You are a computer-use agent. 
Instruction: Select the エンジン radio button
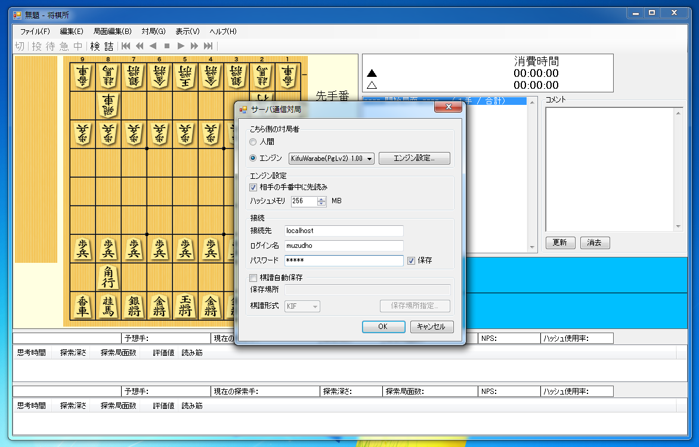coord(253,158)
